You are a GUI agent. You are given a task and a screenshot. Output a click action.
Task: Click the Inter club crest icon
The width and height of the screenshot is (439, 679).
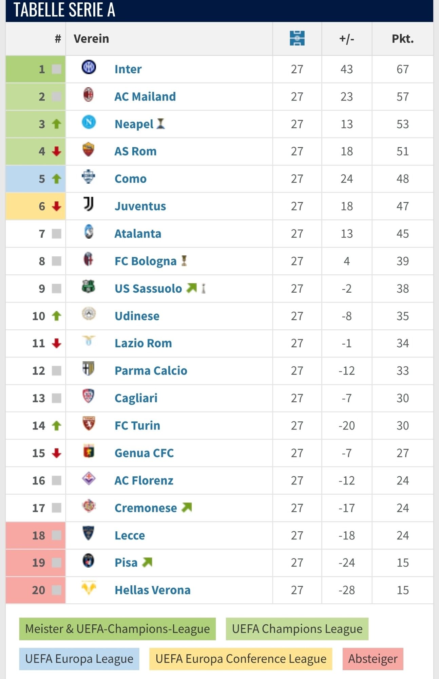click(x=89, y=67)
